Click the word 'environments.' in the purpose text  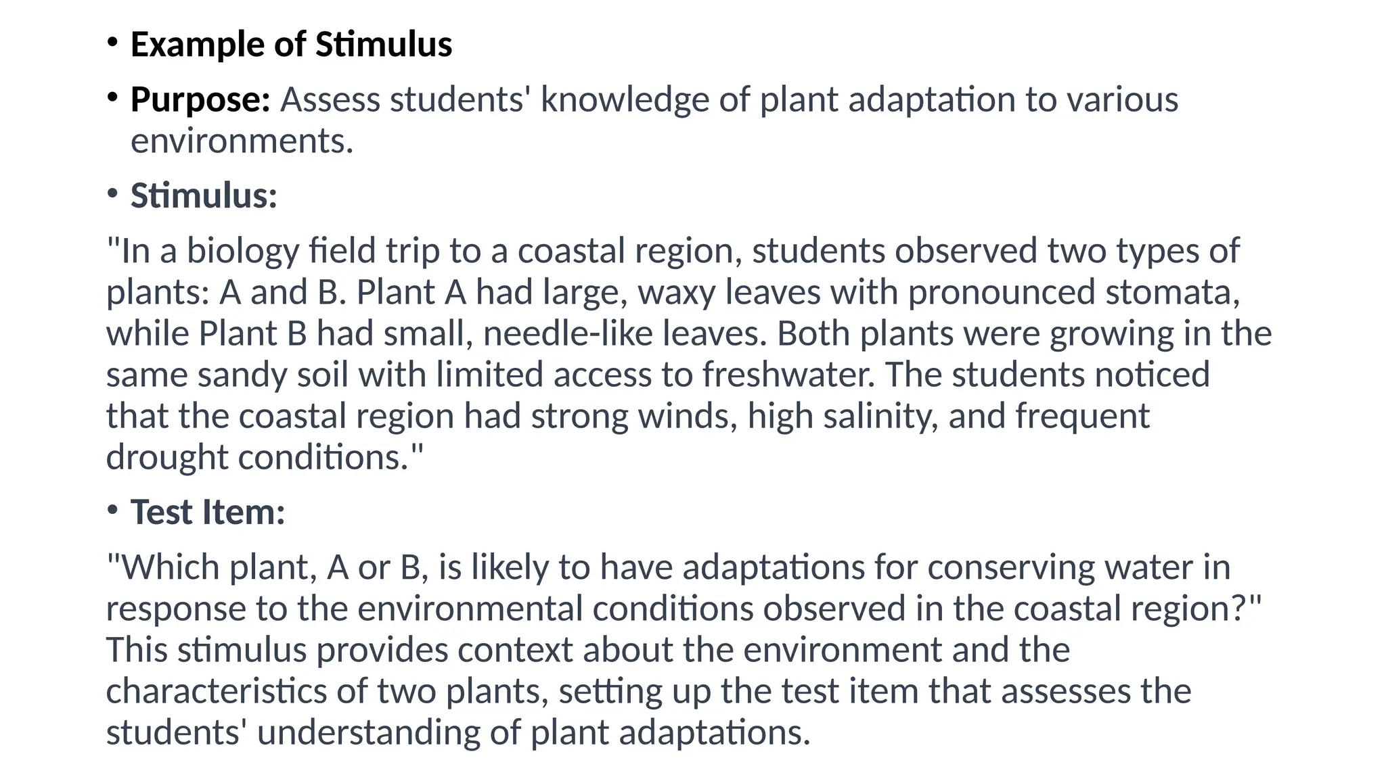[x=242, y=141]
